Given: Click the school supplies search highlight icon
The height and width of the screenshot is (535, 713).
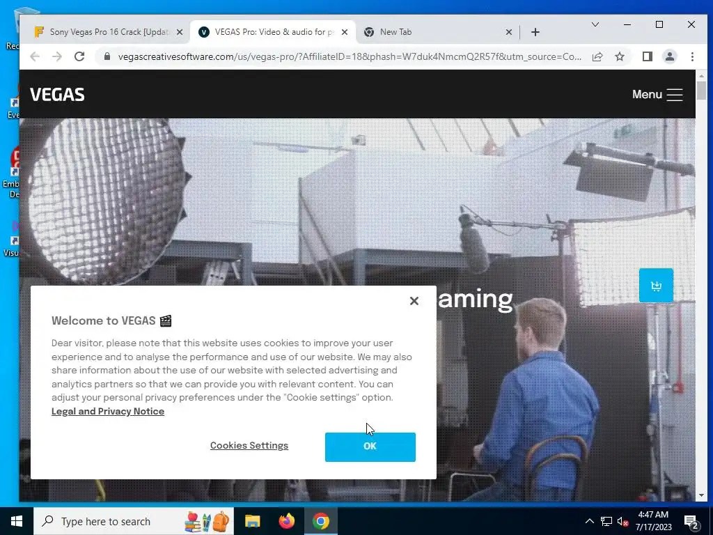Looking at the screenshot, I should pyautogui.click(x=207, y=521).
